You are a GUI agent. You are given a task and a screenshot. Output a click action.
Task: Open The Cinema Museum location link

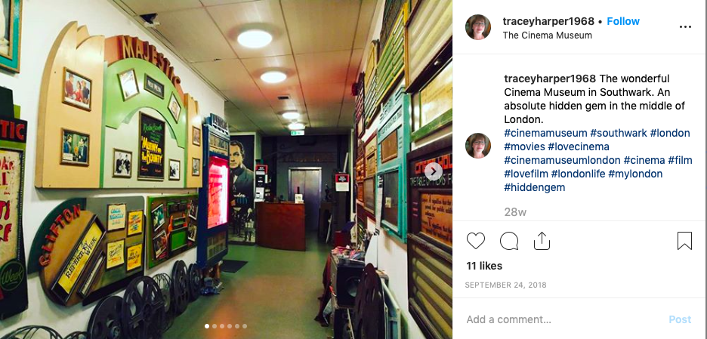click(x=548, y=35)
